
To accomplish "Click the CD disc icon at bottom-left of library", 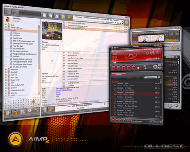I will point(8,113).
